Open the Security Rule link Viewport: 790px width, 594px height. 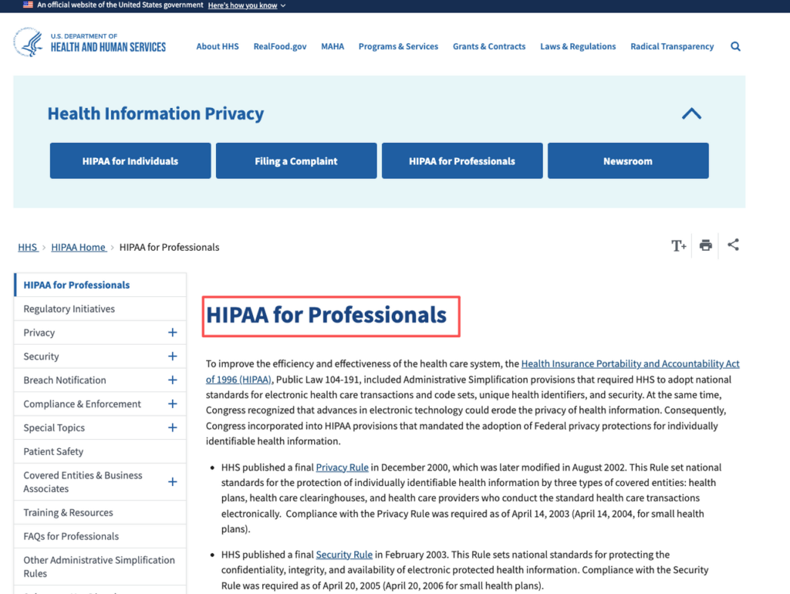pyautogui.click(x=344, y=554)
